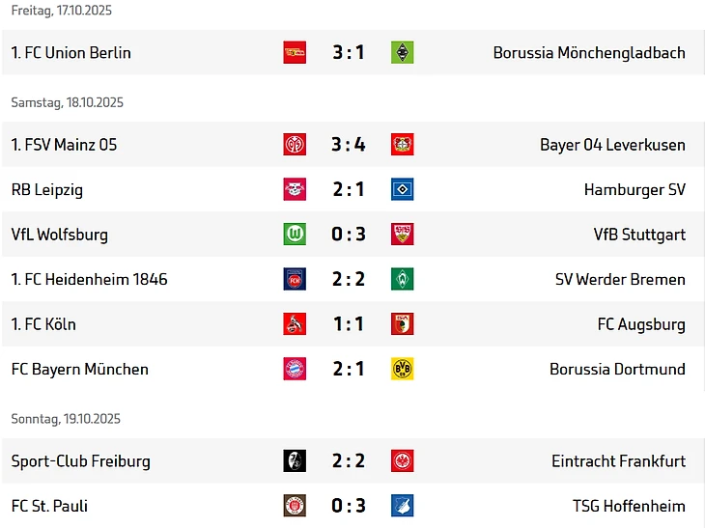
Task: Click the Bayer 04 Leverkusen crest
Action: click(x=403, y=145)
